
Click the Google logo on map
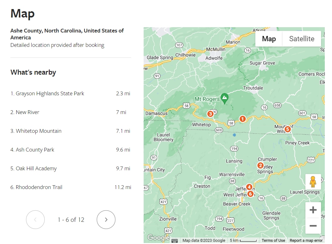158,238
